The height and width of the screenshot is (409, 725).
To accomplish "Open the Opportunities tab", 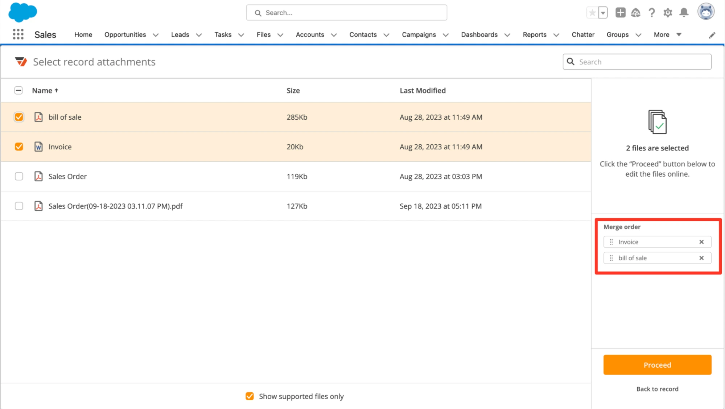I will 125,34.
